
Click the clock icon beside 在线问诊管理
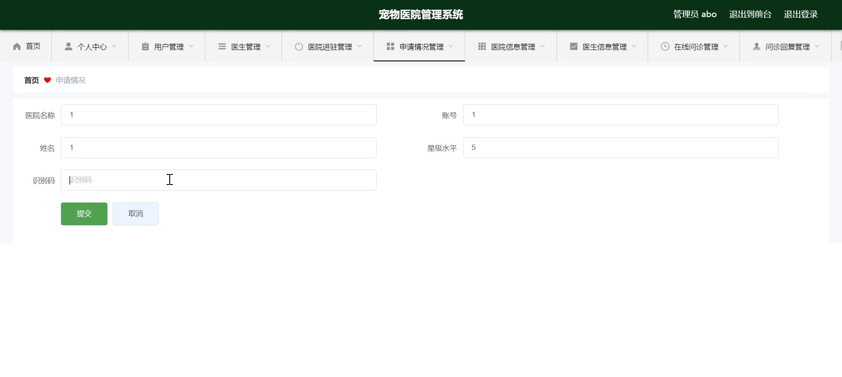coord(665,46)
